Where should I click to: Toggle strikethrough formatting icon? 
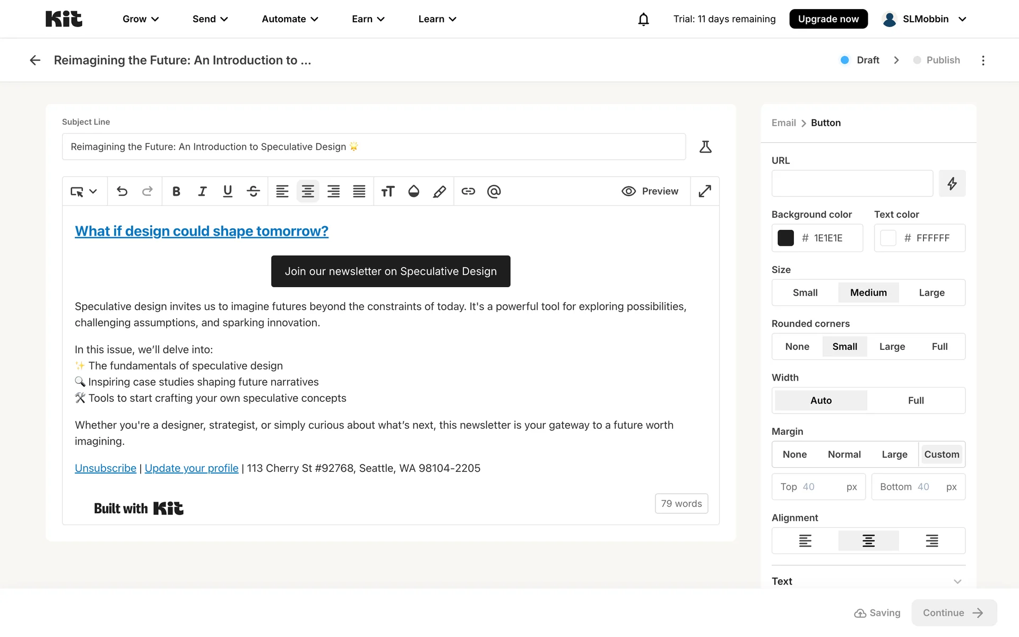click(253, 191)
